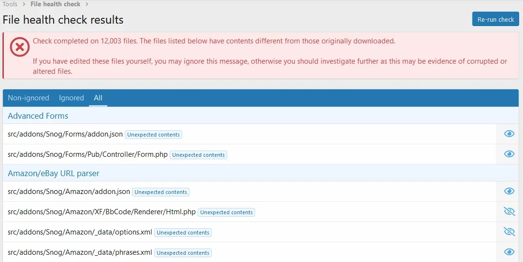
Task: Toggle ignore for Forms/Pub/Controller/Form.php file
Action: coord(509,154)
